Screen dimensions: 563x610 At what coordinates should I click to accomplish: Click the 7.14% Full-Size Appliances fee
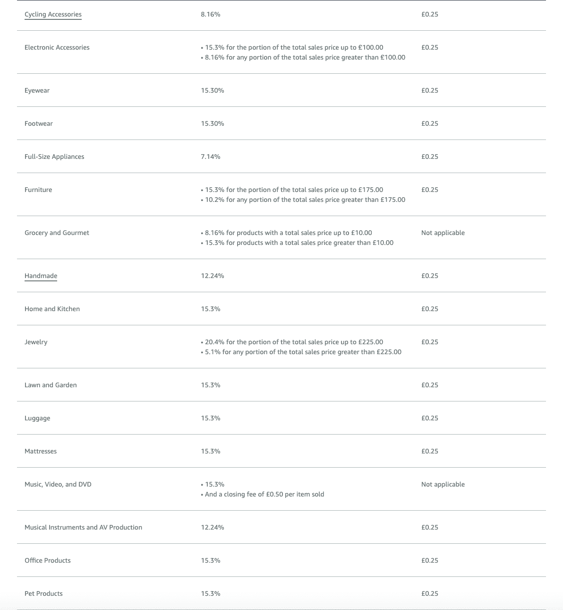coord(211,157)
